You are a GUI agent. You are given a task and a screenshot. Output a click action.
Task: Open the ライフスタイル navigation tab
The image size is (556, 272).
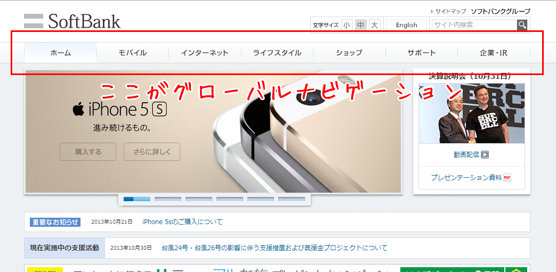277,53
